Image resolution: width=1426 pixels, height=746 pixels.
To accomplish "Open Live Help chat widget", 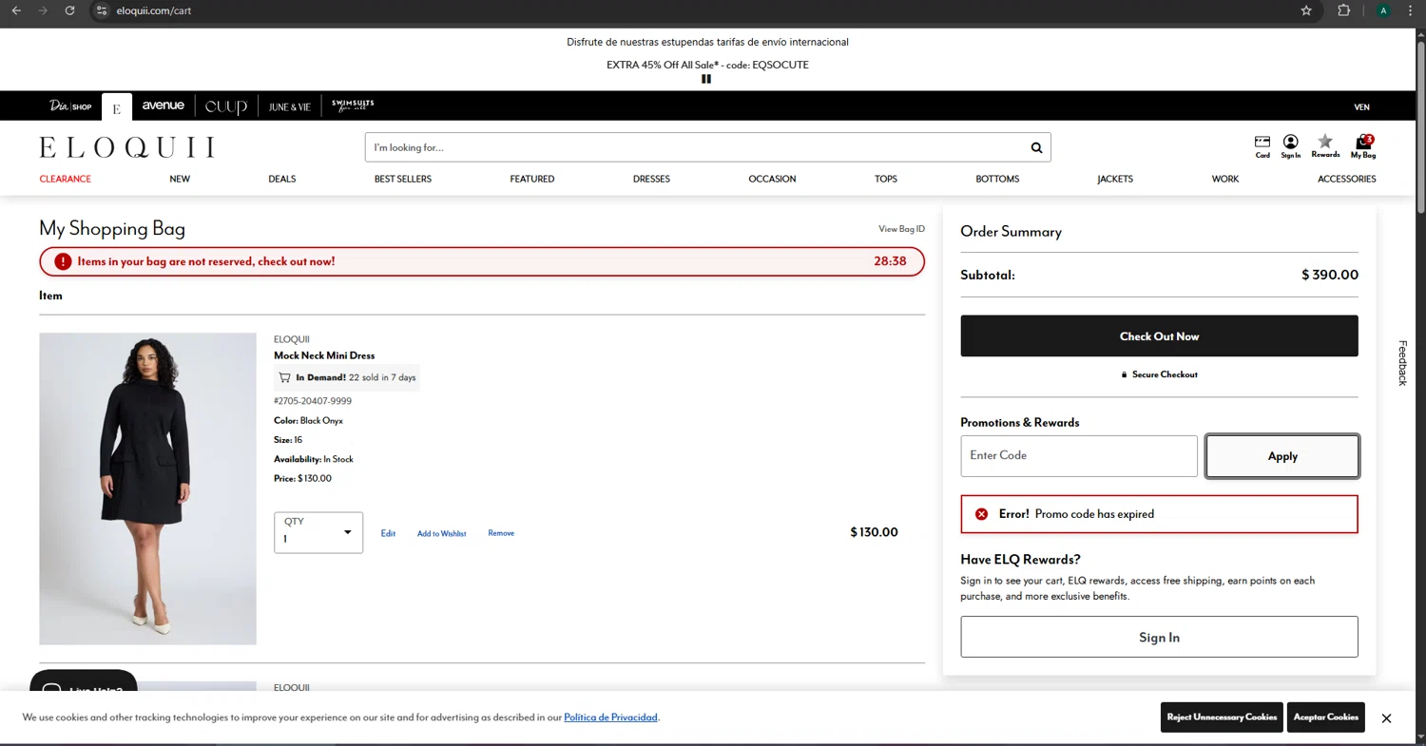I will pyautogui.click(x=84, y=680).
